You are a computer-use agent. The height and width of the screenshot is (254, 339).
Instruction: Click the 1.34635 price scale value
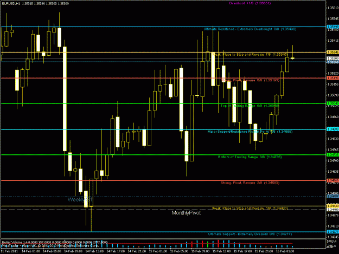tap(333, 172)
